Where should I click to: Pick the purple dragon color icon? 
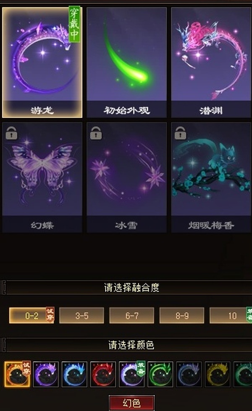(x=46, y=374)
